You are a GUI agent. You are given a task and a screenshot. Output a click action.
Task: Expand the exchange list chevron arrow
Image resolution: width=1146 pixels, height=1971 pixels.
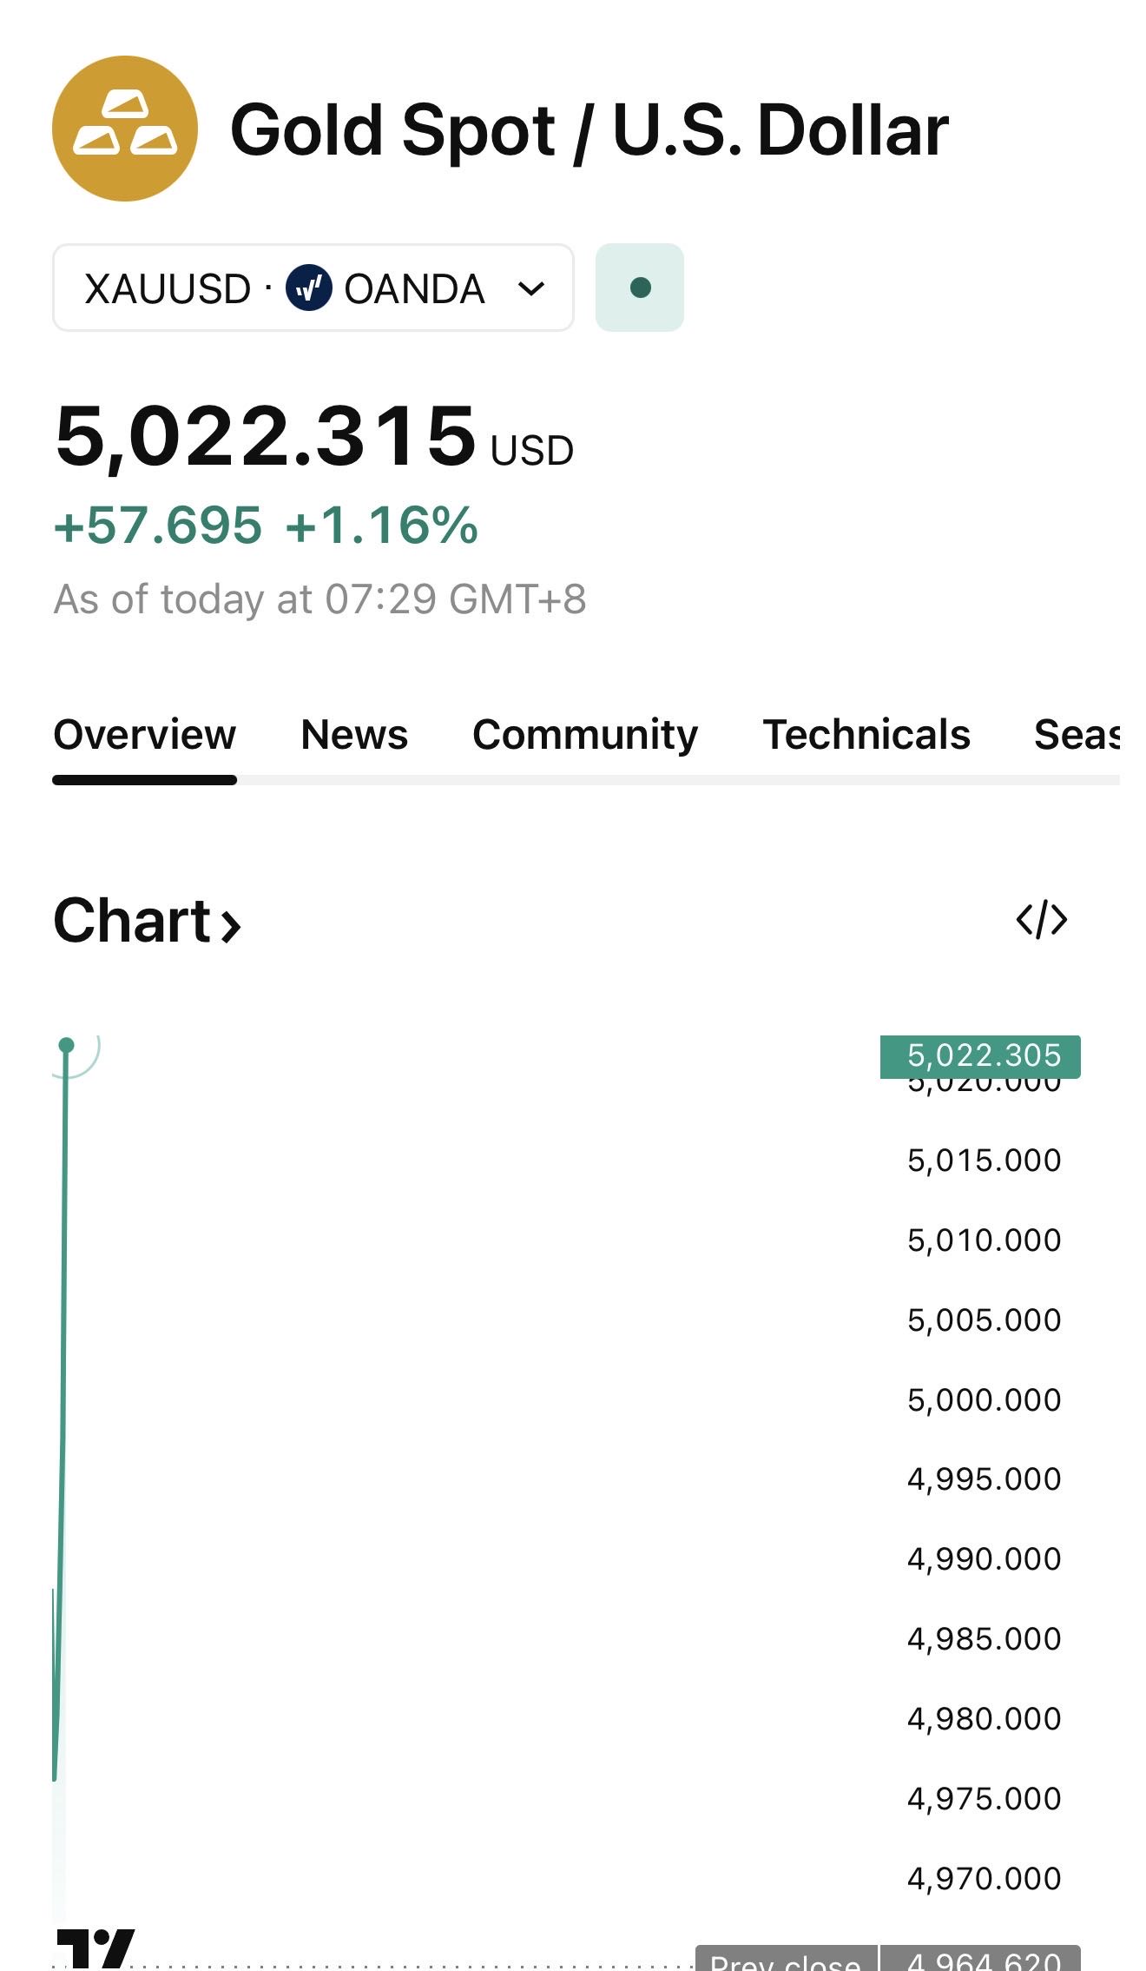click(x=531, y=288)
